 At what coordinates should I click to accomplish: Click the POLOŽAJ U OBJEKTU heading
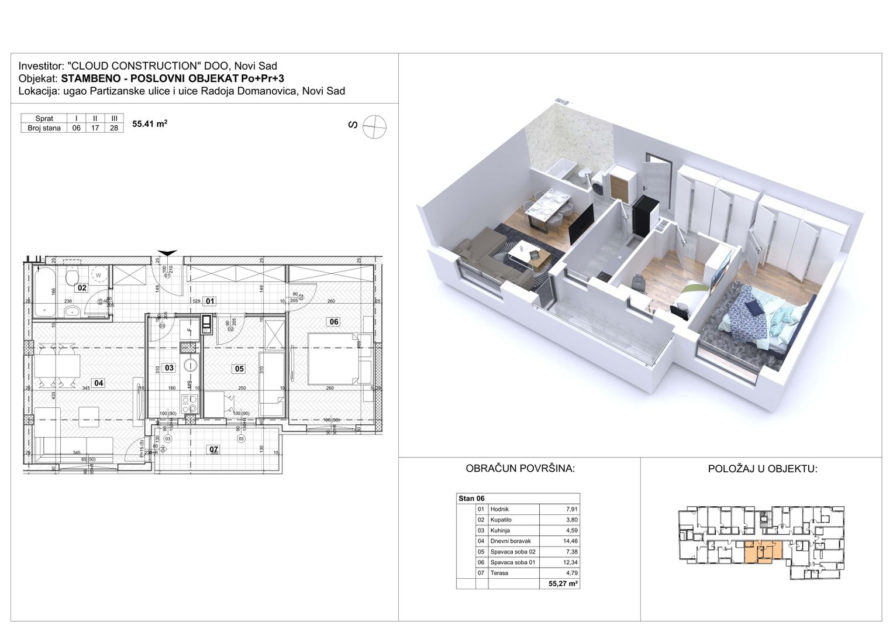pos(763,469)
